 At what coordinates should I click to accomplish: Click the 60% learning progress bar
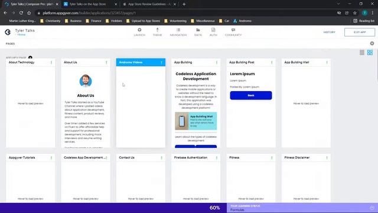113,208
